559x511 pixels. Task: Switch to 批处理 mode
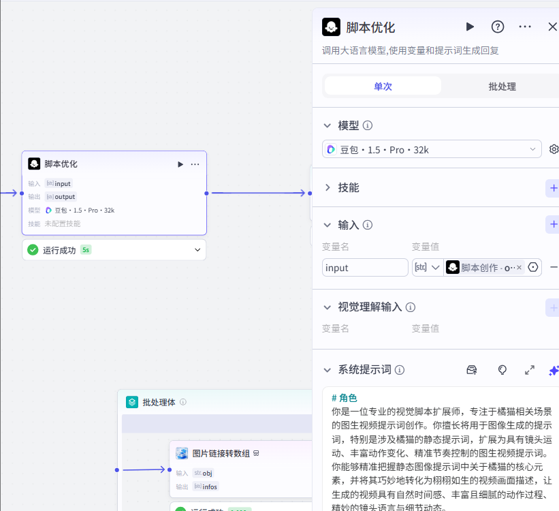[x=502, y=87]
